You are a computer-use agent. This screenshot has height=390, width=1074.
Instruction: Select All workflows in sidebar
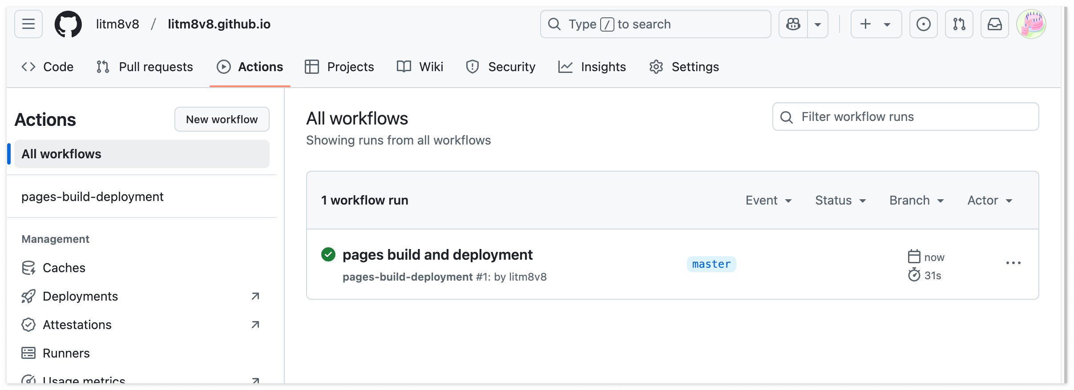[142, 154]
